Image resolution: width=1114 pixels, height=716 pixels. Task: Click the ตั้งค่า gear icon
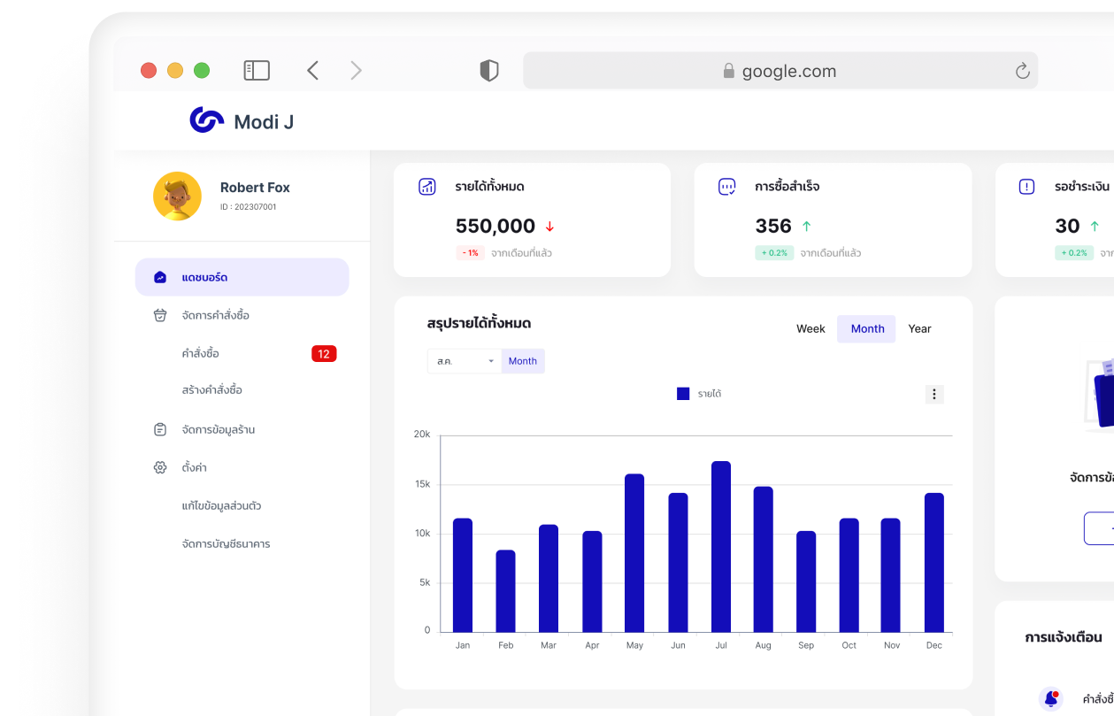point(160,467)
